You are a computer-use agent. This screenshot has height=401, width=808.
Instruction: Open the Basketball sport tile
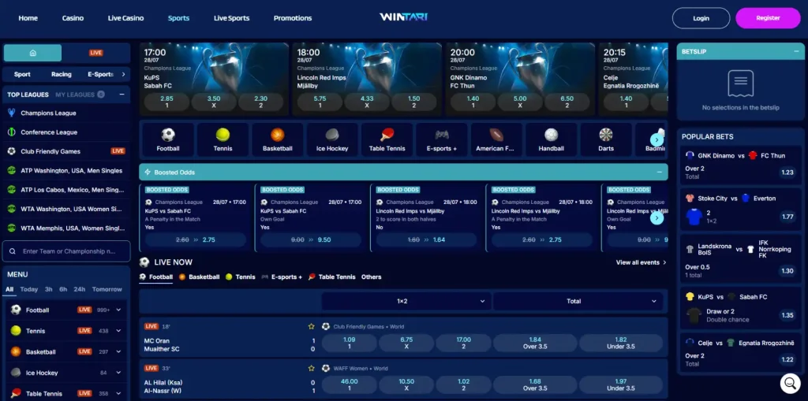tap(277, 139)
